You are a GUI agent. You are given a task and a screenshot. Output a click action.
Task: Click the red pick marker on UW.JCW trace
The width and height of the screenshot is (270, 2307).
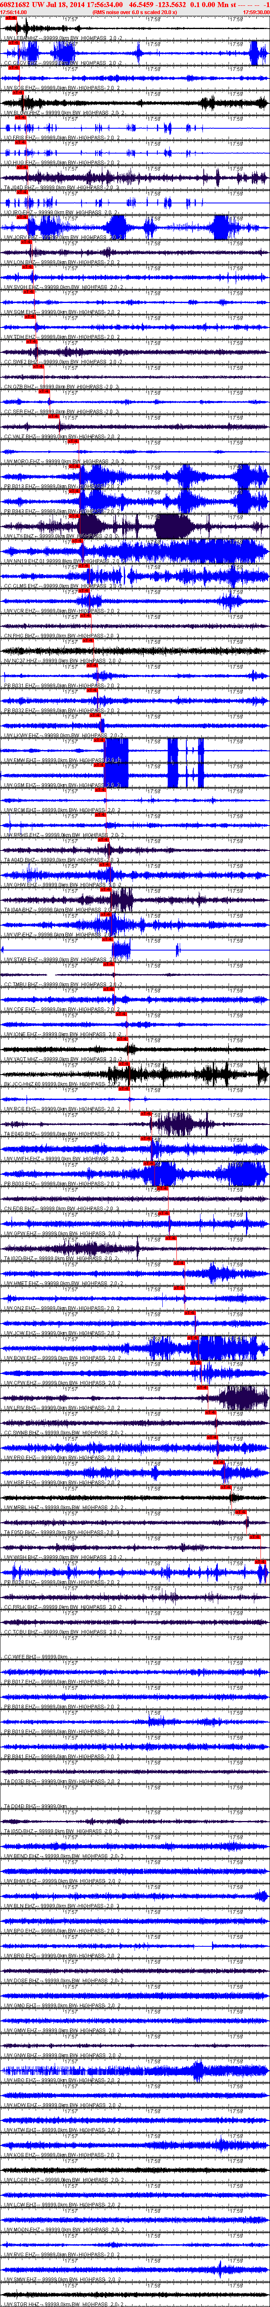coord(193,1337)
